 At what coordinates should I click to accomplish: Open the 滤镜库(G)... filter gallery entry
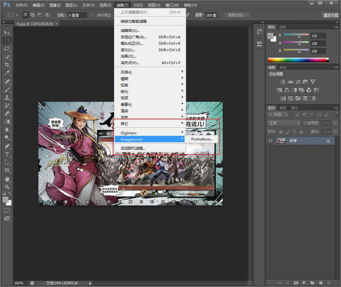[x=130, y=30]
